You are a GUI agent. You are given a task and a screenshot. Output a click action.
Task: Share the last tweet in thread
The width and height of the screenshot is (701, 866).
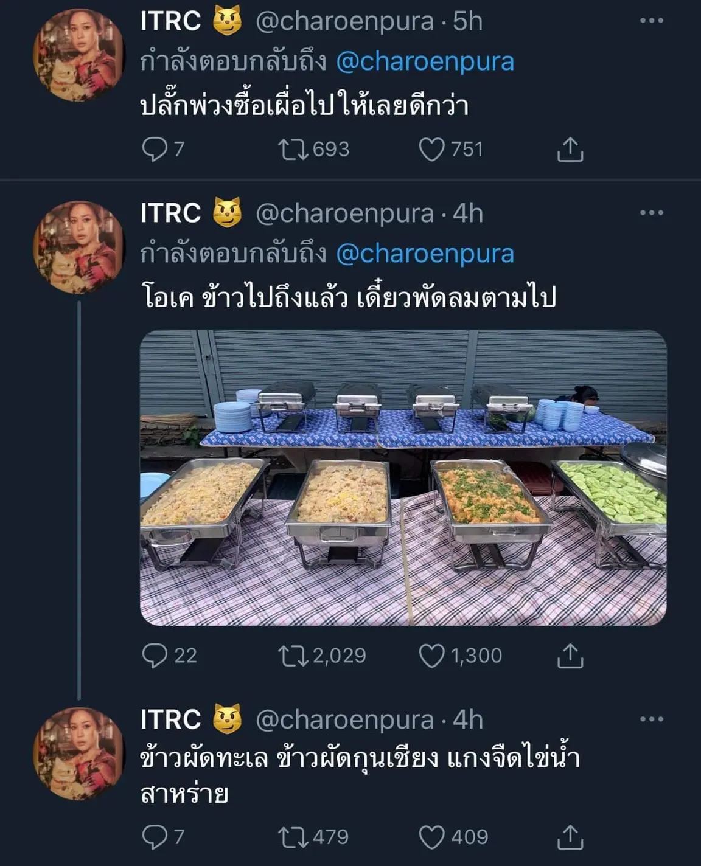pyautogui.click(x=570, y=837)
